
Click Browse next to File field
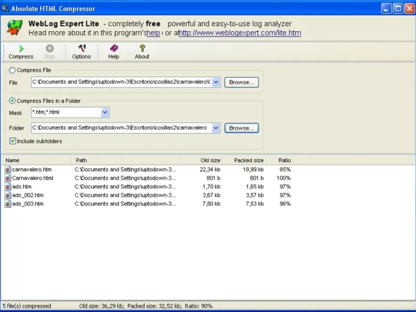(241, 82)
